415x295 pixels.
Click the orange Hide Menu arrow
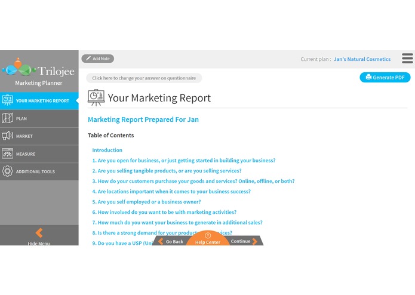click(x=39, y=233)
